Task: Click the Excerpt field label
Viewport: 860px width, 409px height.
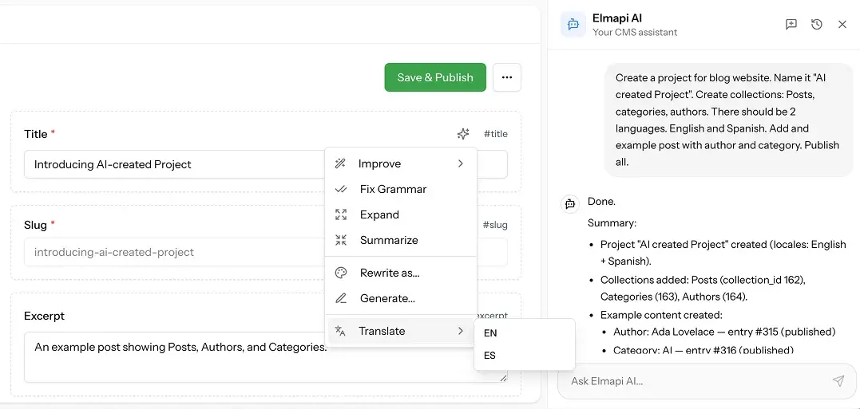Action: (45, 316)
